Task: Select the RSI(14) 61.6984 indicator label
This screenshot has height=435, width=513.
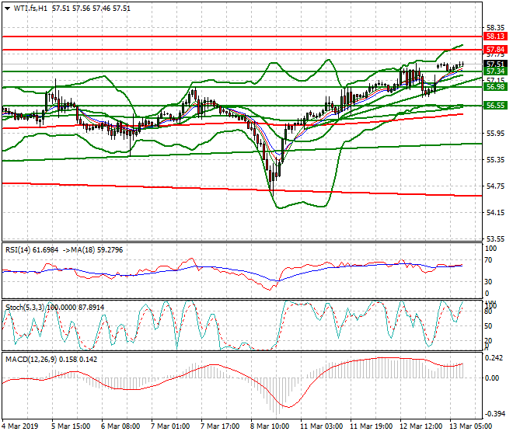Action: coord(32,250)
